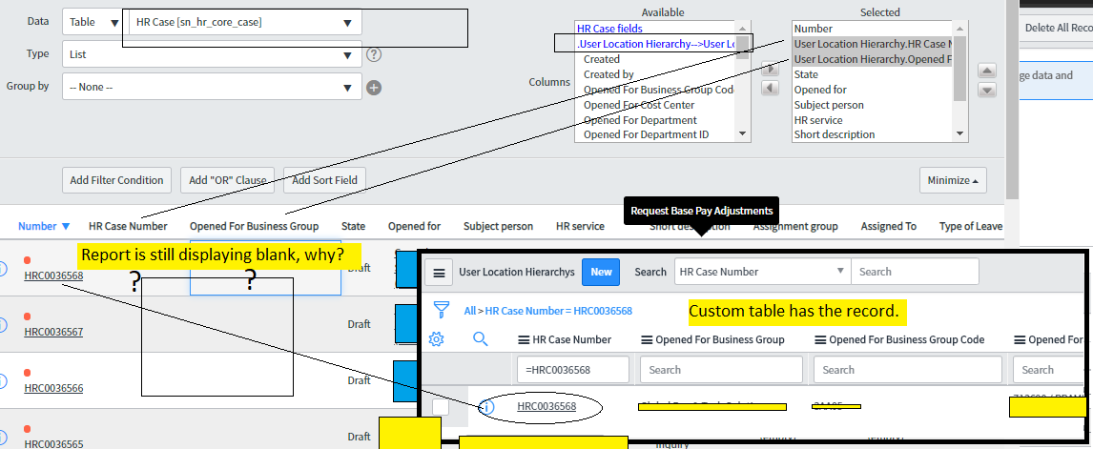This screenshot has height=449, width=1093.
Task: Open HR Case Number column menu icon
Action: pos(524,340)
